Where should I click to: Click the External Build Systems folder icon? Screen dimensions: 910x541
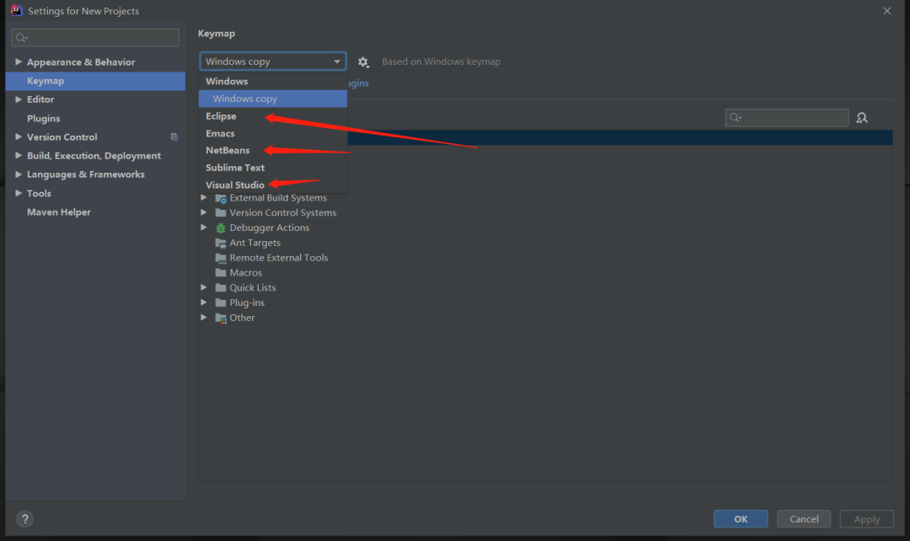[221, 198]
